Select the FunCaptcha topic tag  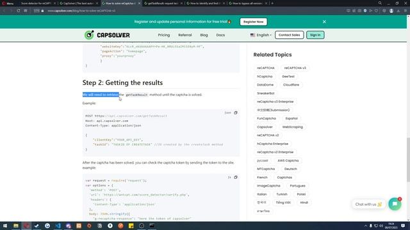tap(266, 118)
